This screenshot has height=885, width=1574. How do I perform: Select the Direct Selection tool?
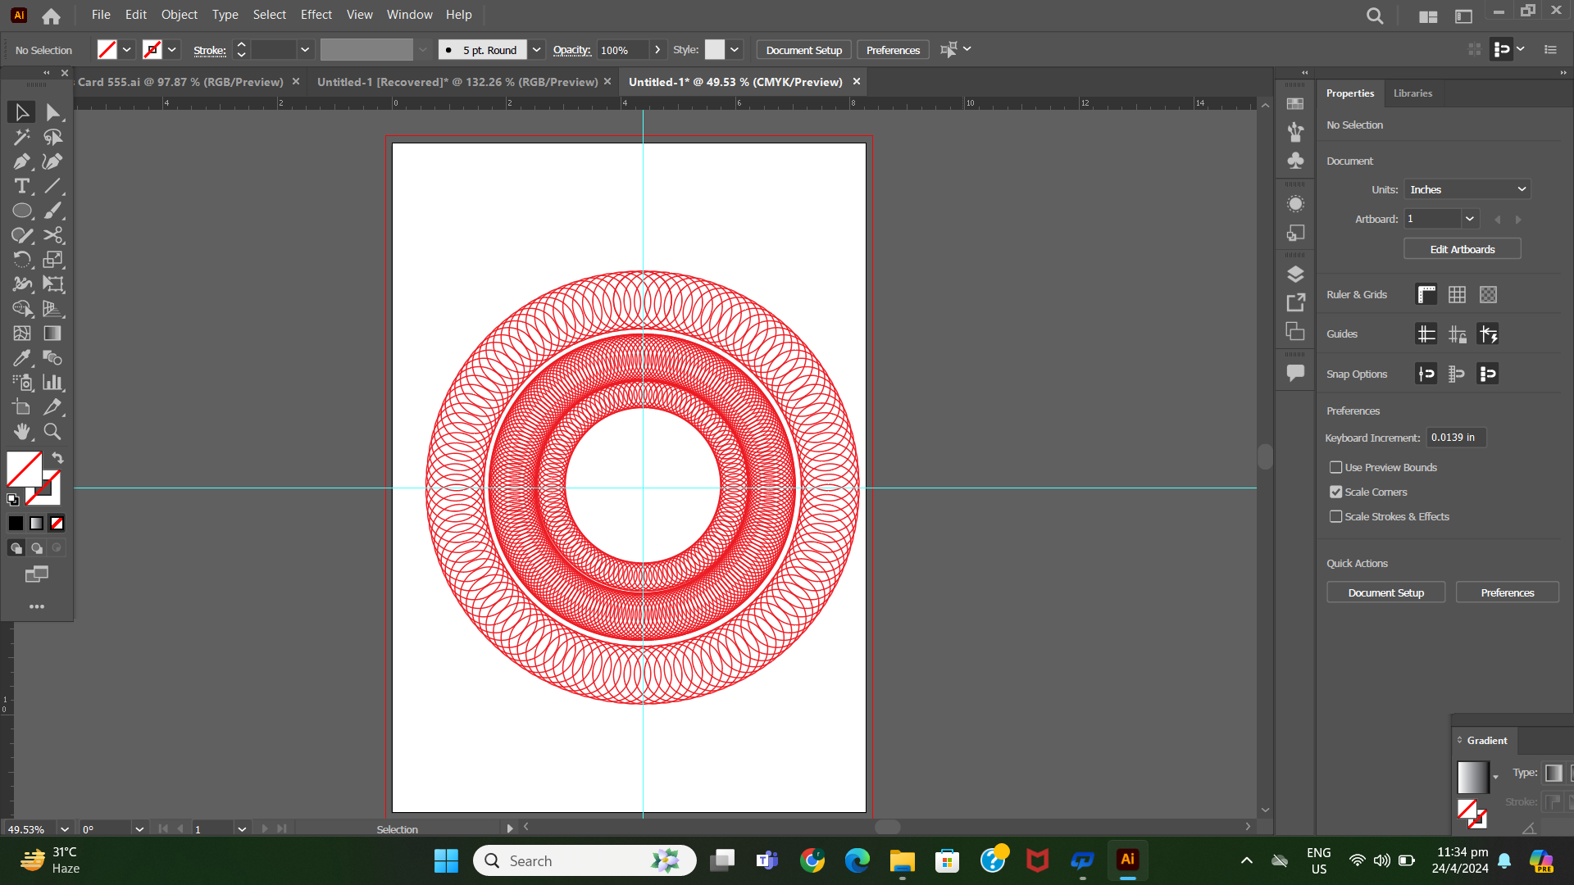click(x=52, y=112)
